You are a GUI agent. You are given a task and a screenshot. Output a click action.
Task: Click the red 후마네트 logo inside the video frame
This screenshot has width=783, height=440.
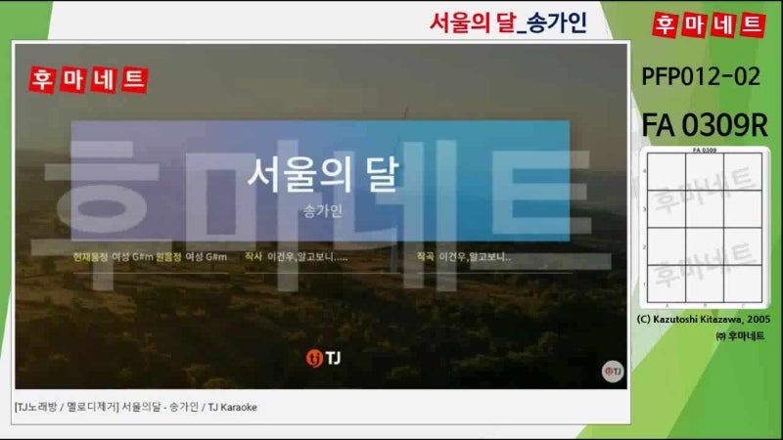tap(88, 80)
